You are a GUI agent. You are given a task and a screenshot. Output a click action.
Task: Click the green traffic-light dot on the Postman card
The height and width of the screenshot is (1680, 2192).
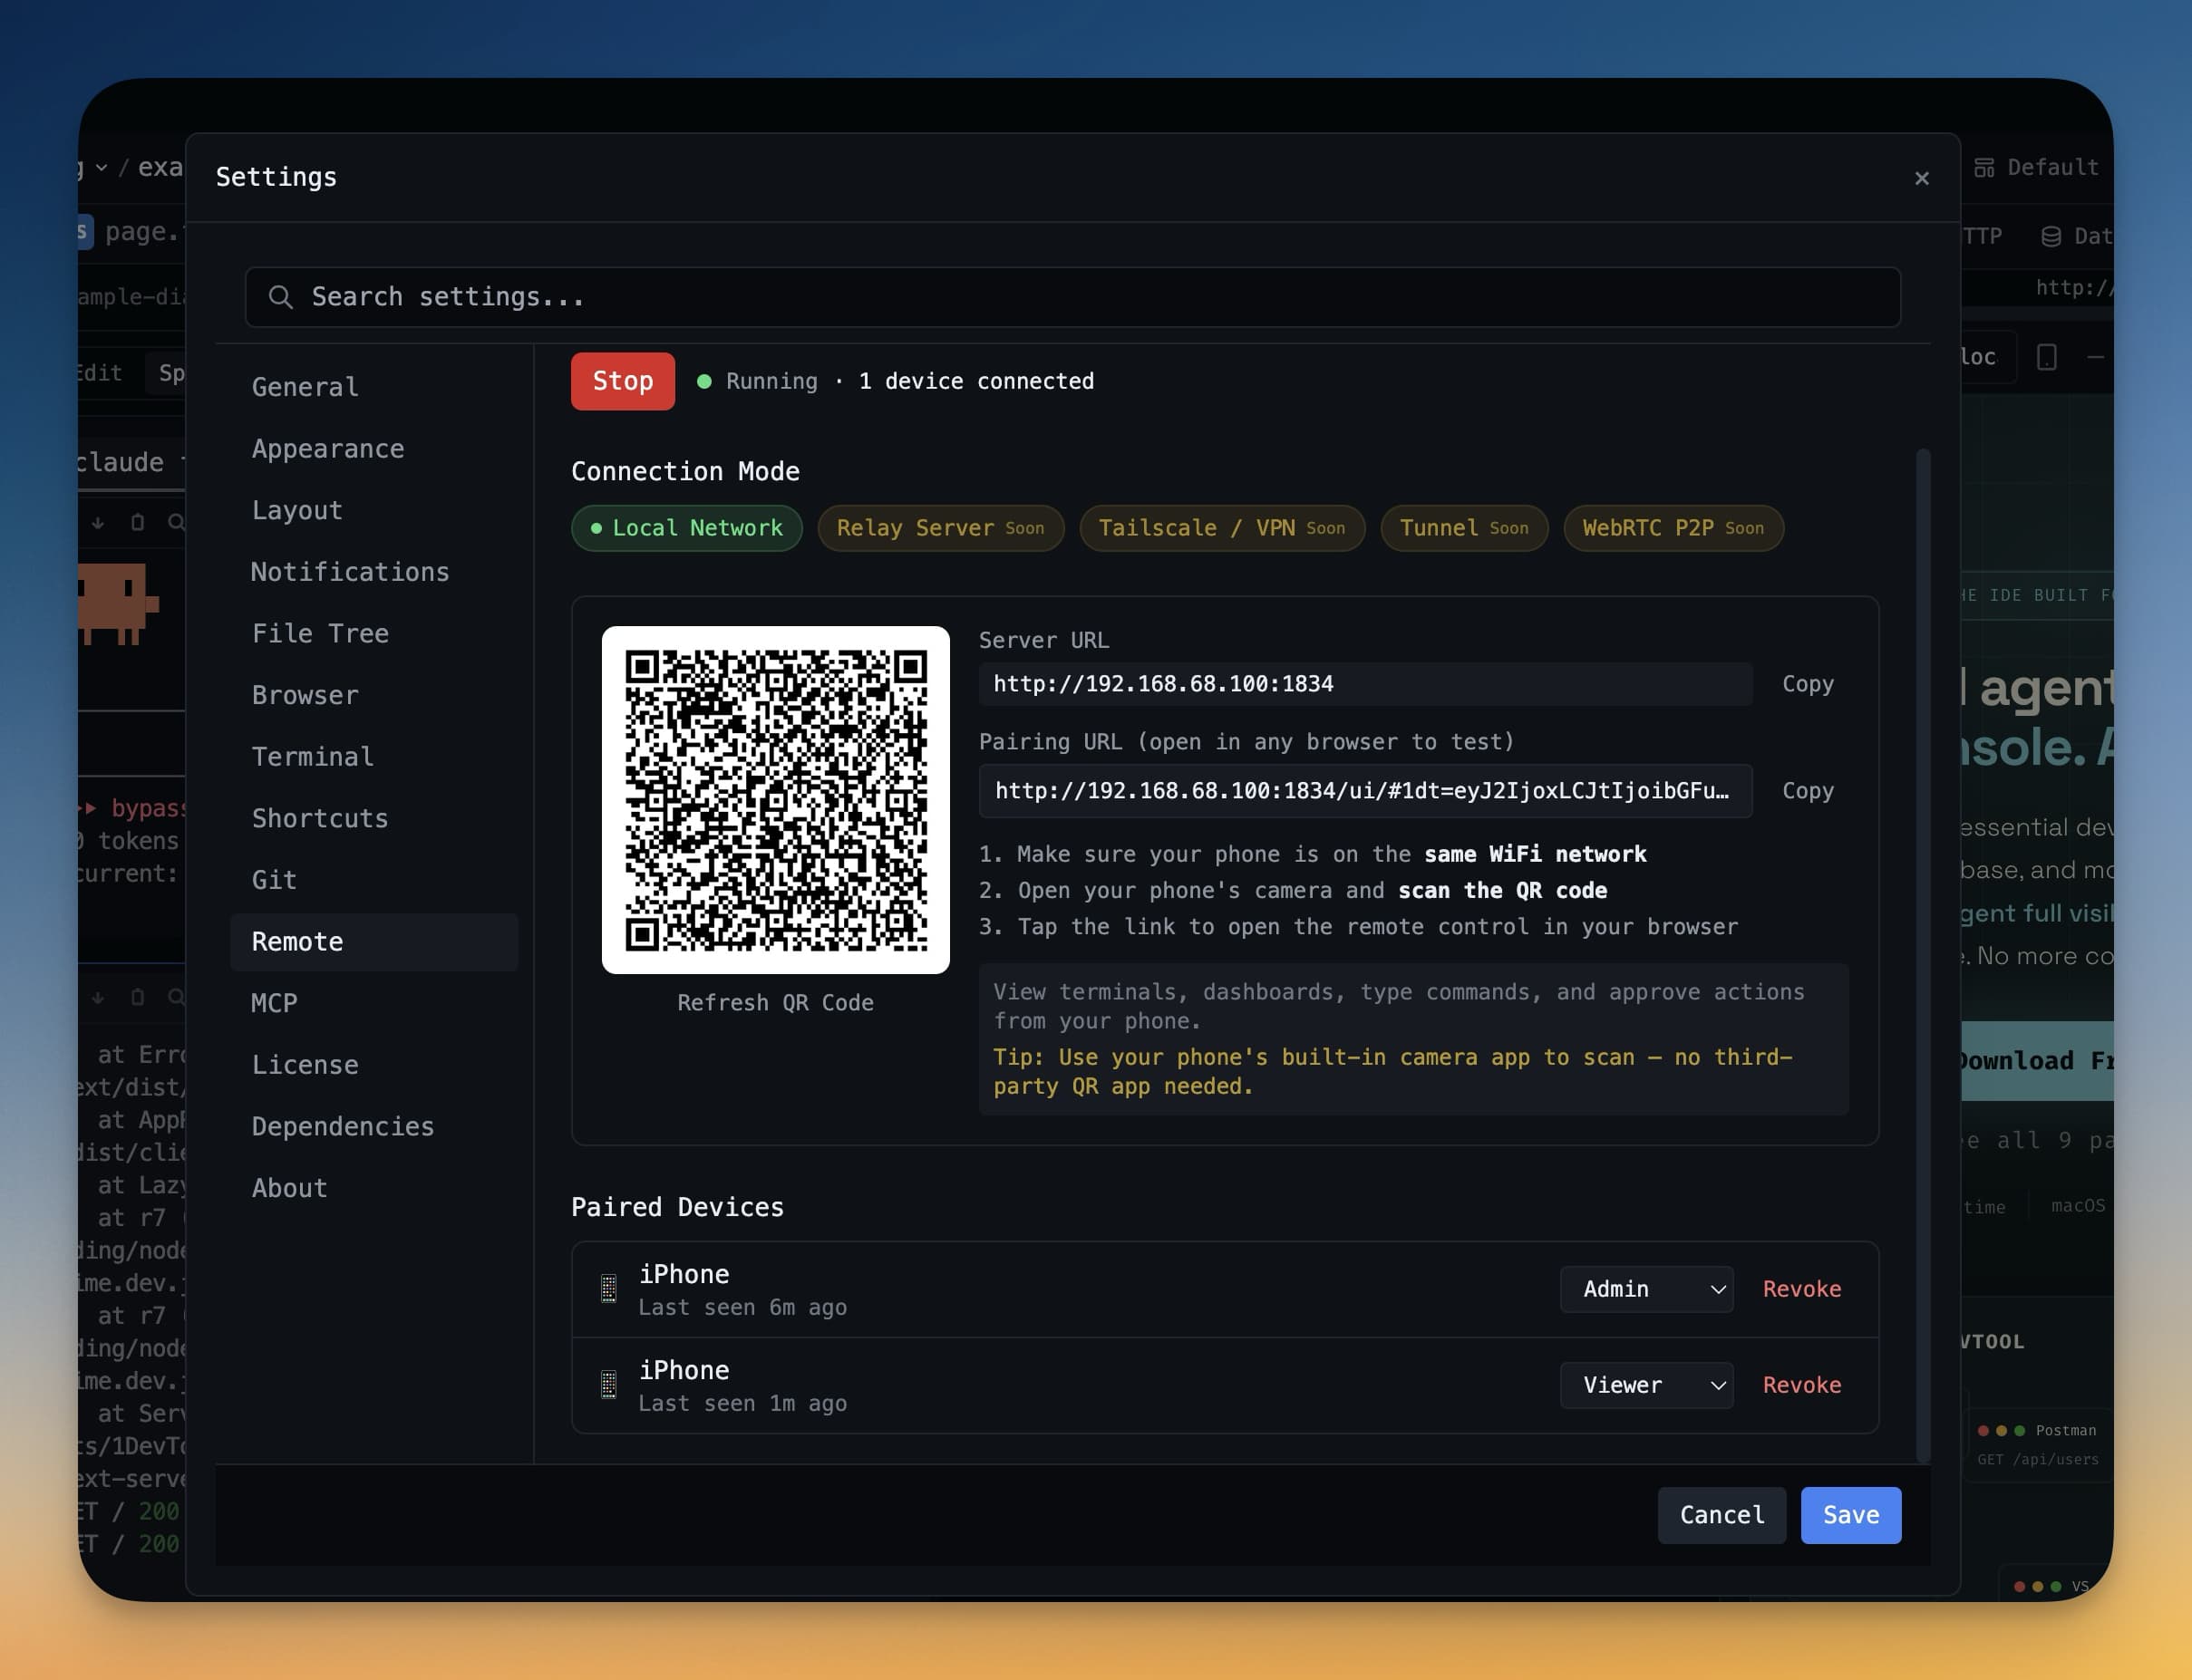tap(2019, 1431)
